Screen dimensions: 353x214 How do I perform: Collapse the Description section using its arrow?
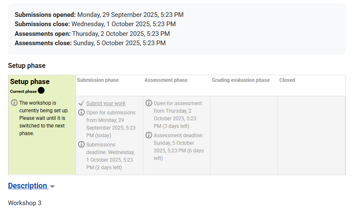52,186
